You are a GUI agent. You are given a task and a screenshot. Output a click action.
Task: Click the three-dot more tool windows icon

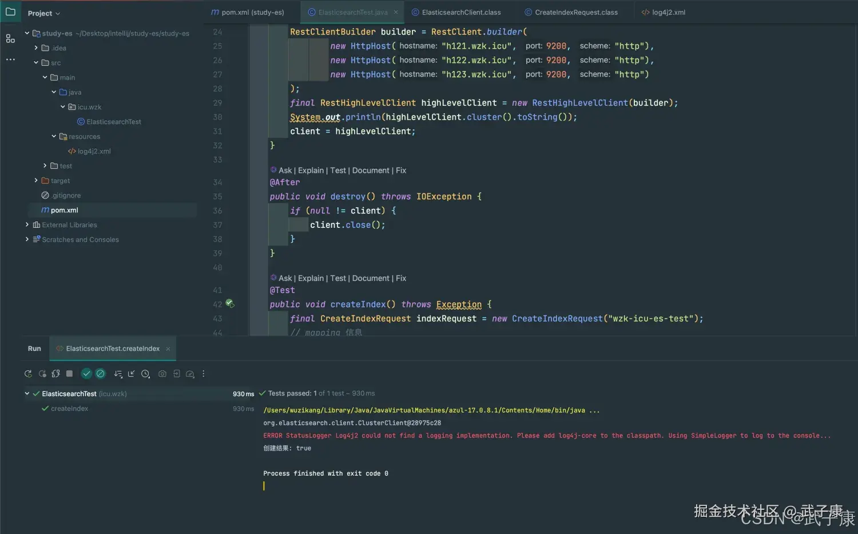(10, 60)
